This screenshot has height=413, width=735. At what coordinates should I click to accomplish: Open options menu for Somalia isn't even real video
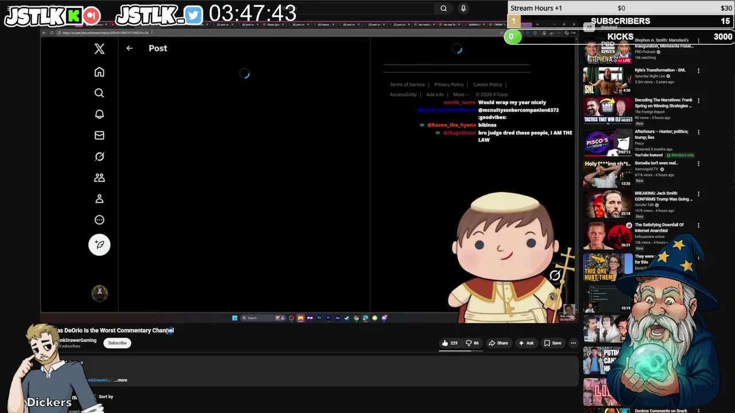[x=698, y=163]
